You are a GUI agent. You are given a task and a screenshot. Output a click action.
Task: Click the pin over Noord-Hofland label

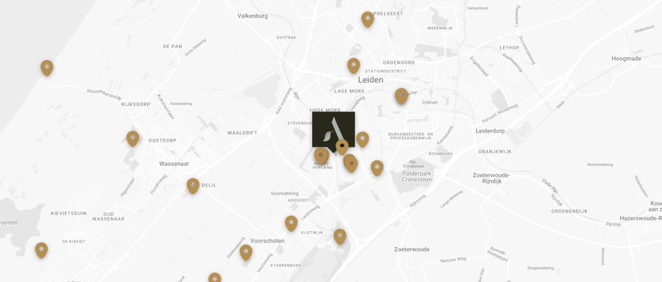(321, 156)
